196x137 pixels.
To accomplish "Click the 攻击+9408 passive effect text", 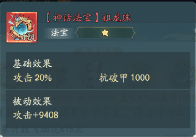I will 36,115.
